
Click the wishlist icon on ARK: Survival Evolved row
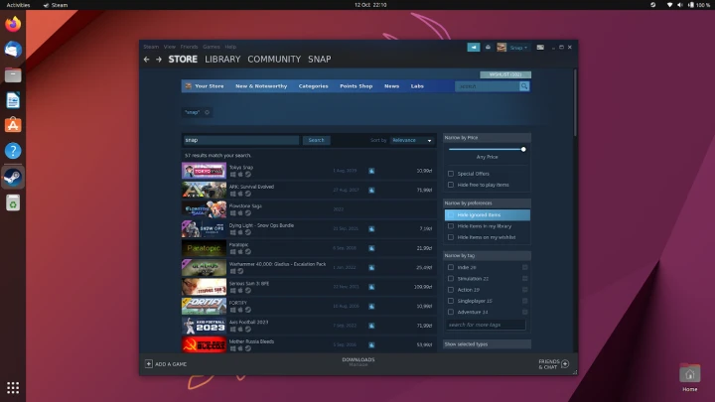click(x=371, y=190)
